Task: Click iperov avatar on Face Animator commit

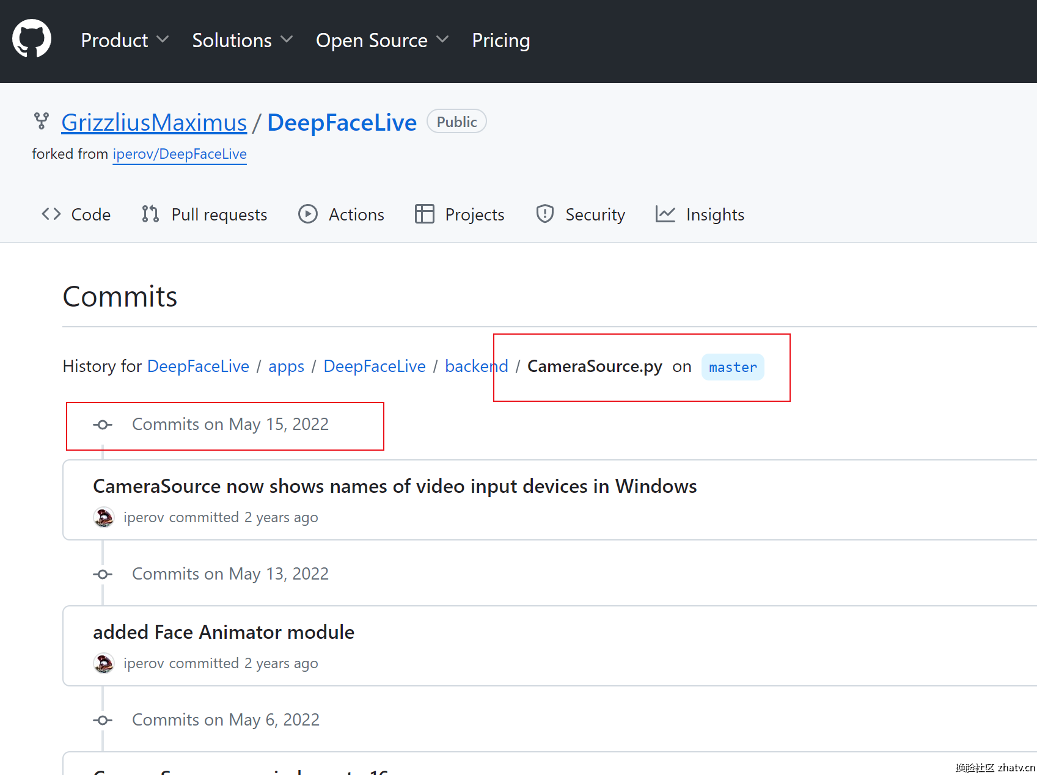Action: [x=104, y=663]
